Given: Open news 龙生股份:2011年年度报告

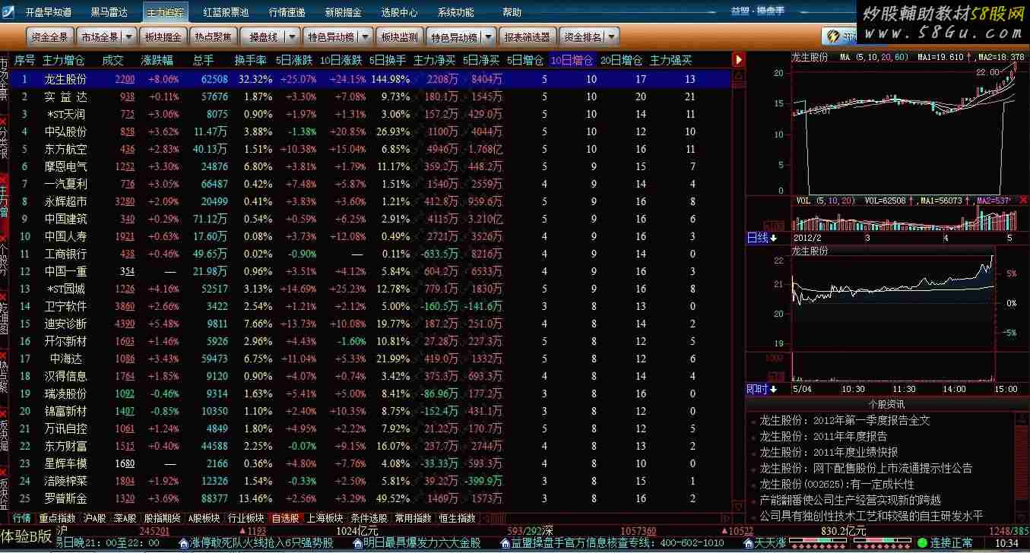Looking at the screenshot, I should 822,436.
